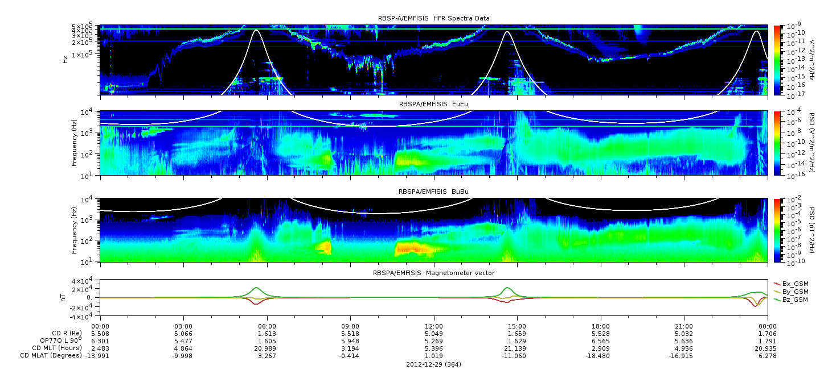Click the RBSPA/EMFISIS BuBu panel title

pos(433,192)
